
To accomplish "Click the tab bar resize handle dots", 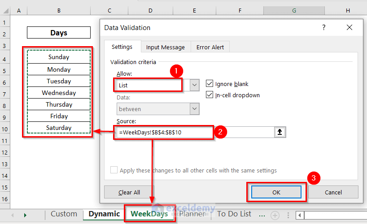I will pyautogui.click(x=288, y=215).
